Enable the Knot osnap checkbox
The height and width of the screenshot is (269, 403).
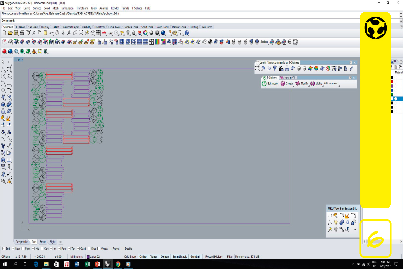click(x=89, y=249)
